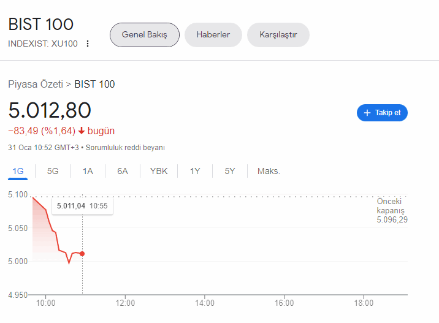Click the red down arrow next to bugün
The image size is (439, 323).
click(81, 131)
